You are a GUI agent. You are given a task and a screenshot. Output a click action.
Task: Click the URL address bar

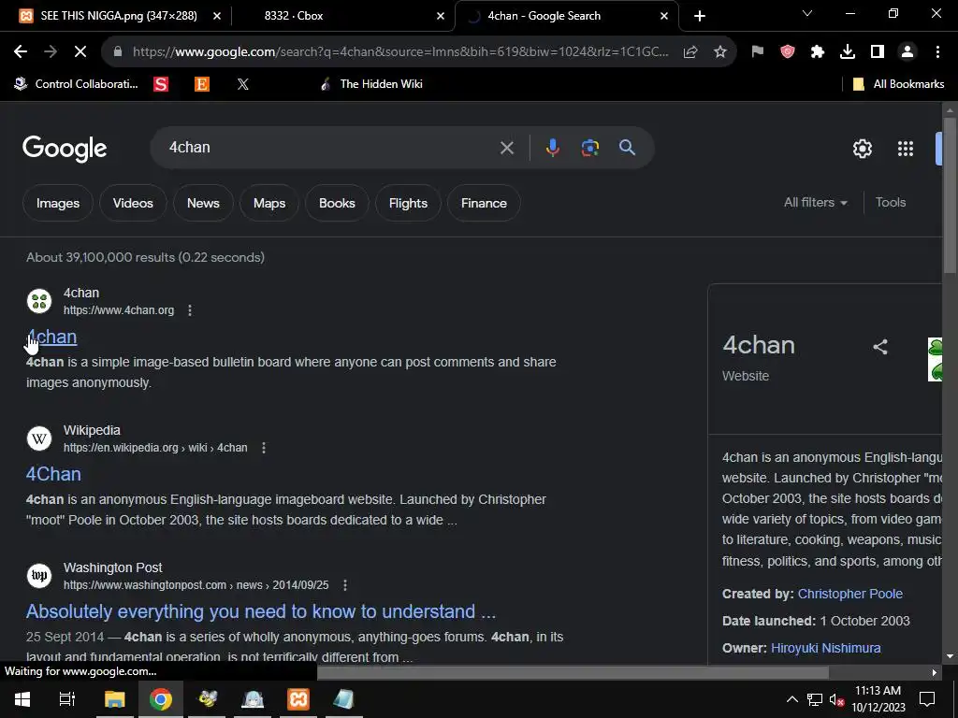click(x=400, y=52)
